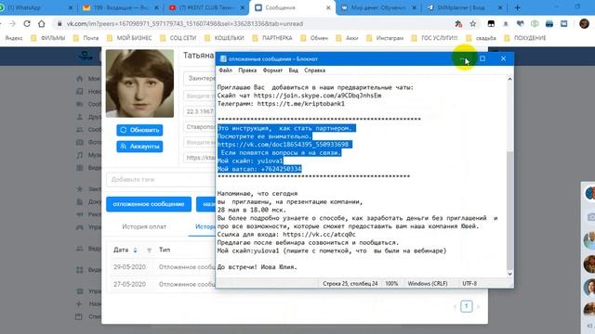Open the Файл menu in Notepad

tap(225, 71)
